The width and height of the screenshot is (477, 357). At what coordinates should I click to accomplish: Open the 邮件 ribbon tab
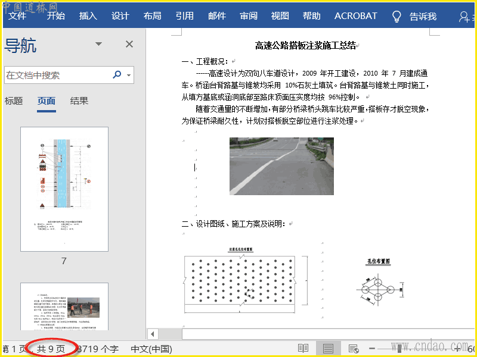tap(217, 16)
